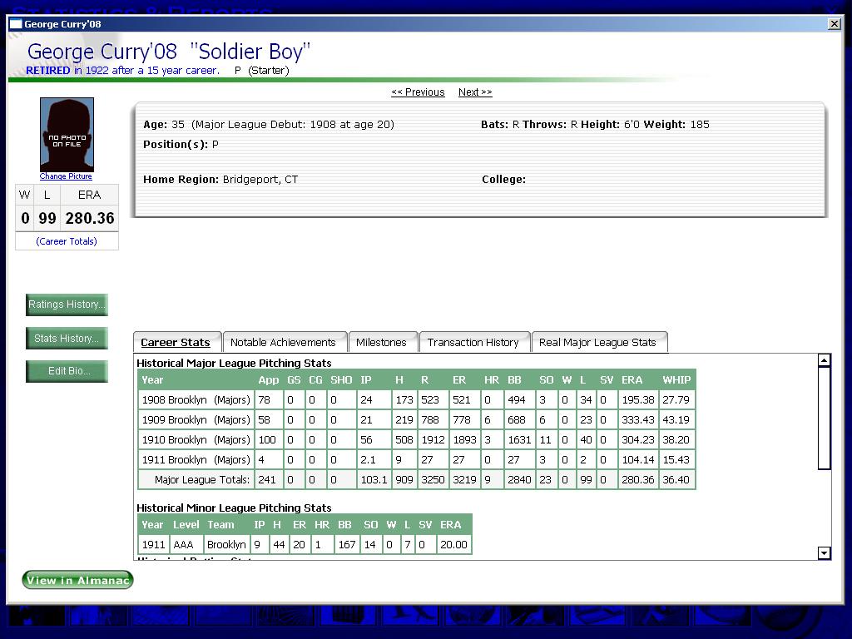Click the stats scrollbar down arrow
Image resolution: width=852 pixels, height=639 pixels.
tap(825, 553)
